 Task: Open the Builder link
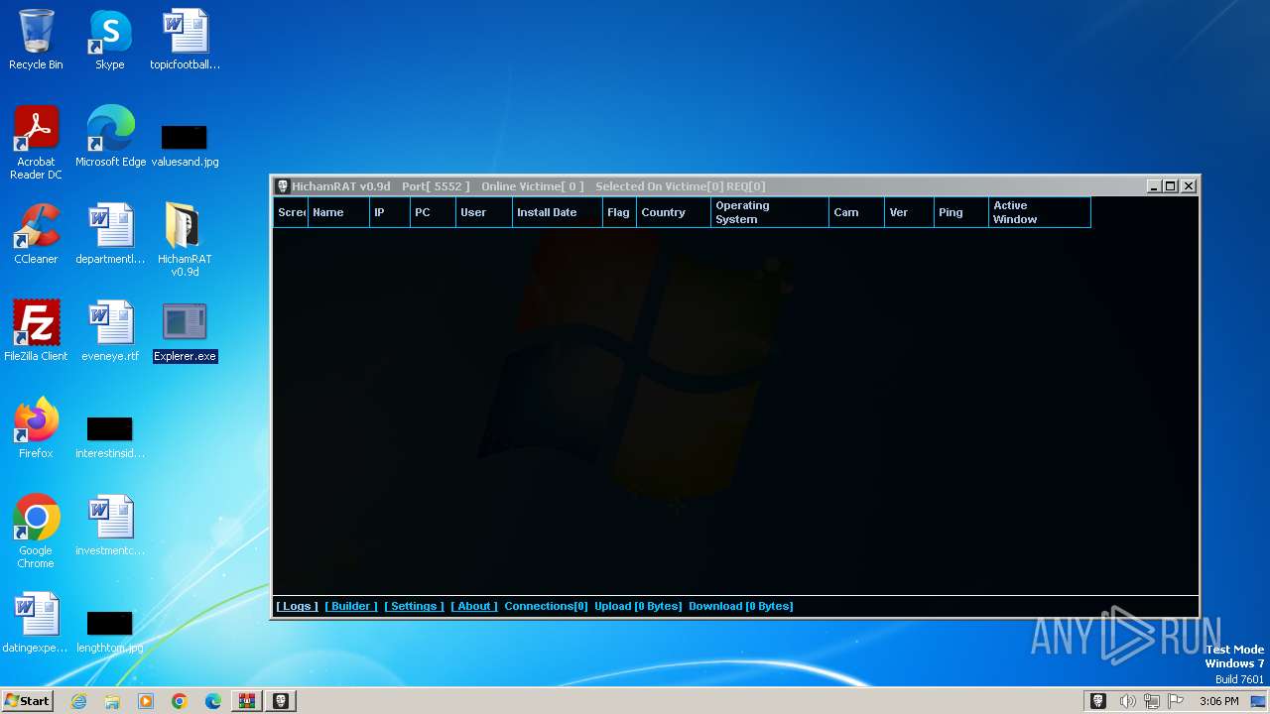coord(351,606)
